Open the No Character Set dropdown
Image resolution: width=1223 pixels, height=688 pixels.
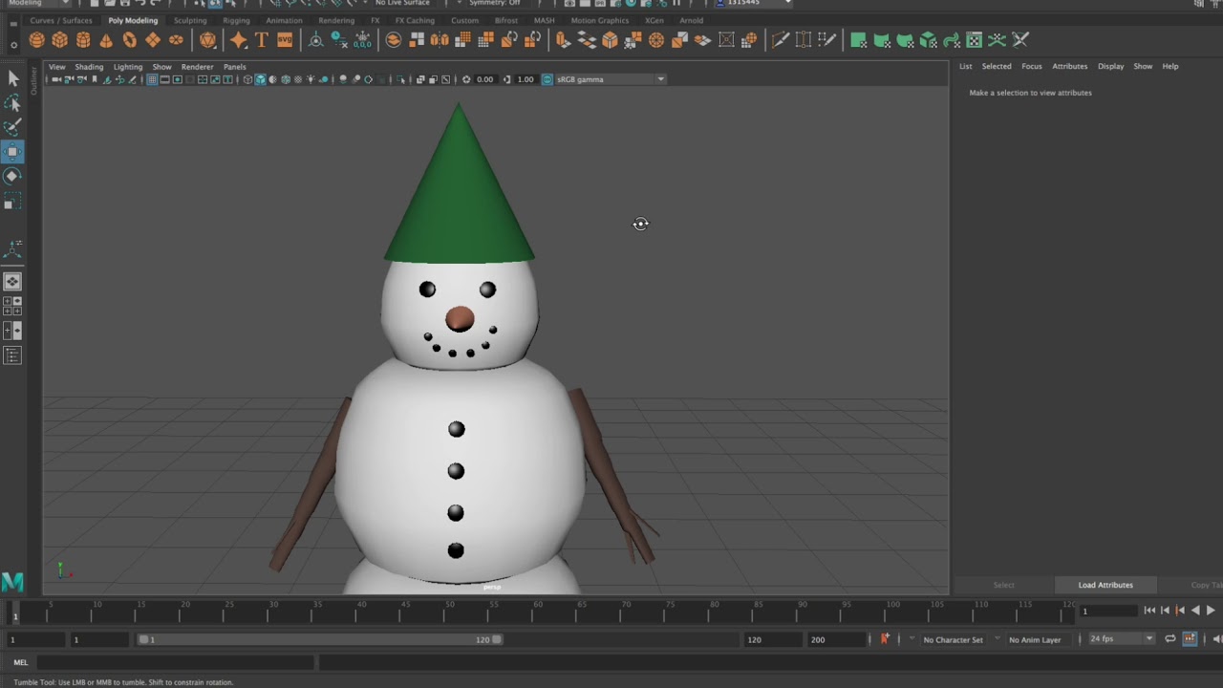953,639
